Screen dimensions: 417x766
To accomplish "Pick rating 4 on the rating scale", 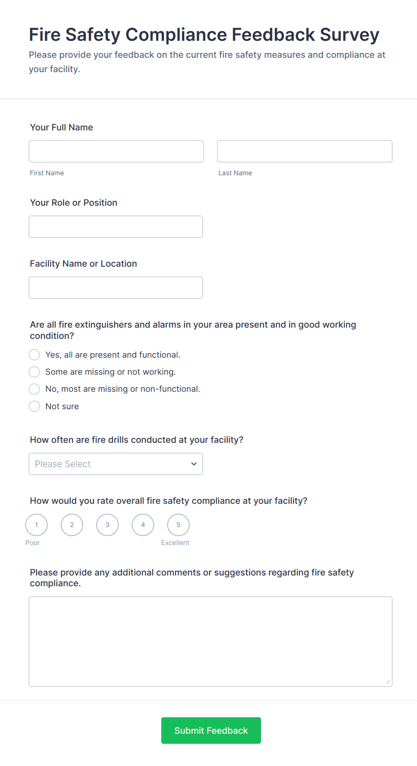I will click(x=143, y=524).
